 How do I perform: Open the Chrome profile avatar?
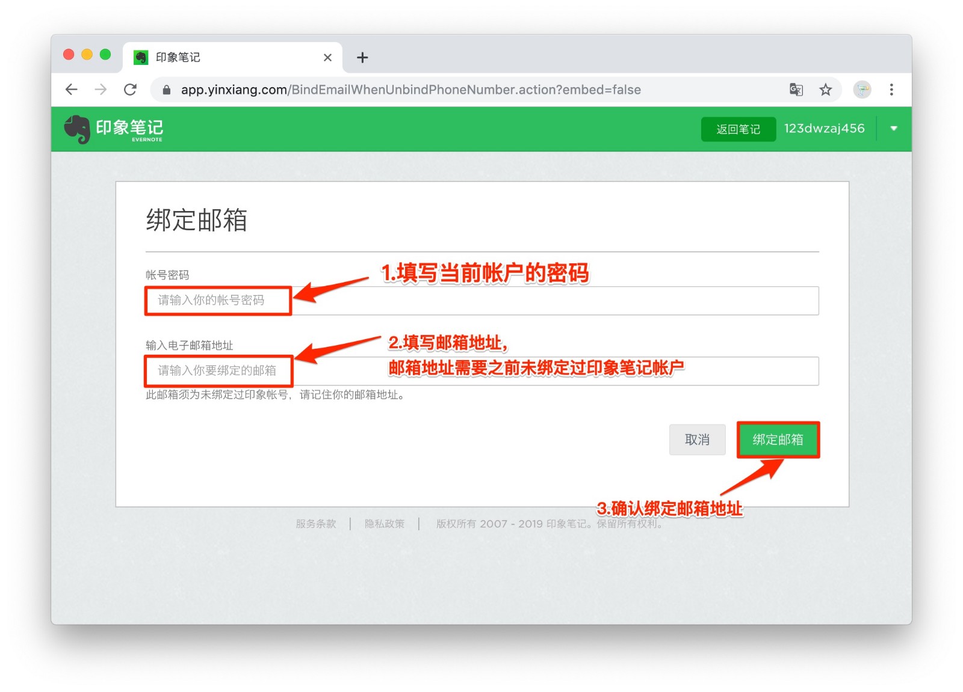click(x=862, y=90)
